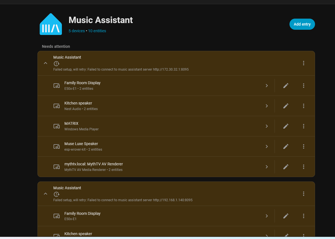
Task: Open MATRIX details via its right chevron
Action: pos(266,126)
